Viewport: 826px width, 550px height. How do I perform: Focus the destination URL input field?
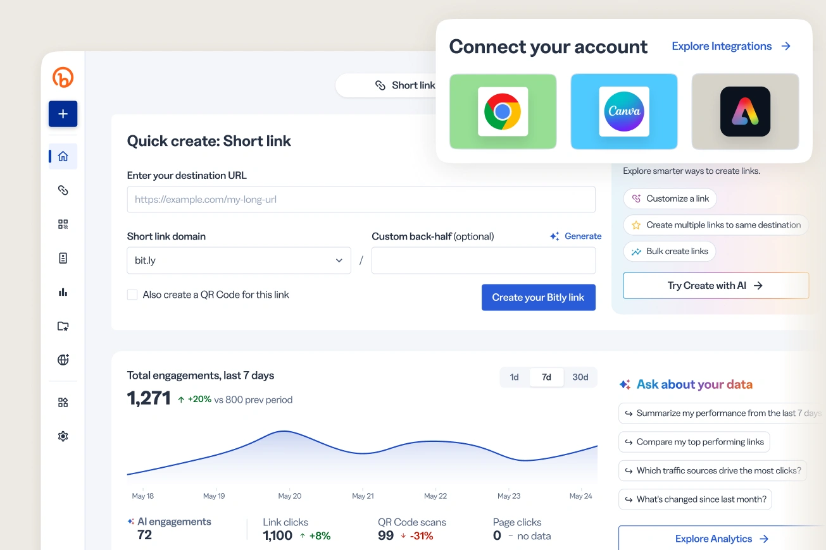pyautogui.click(x=361, y=199)
